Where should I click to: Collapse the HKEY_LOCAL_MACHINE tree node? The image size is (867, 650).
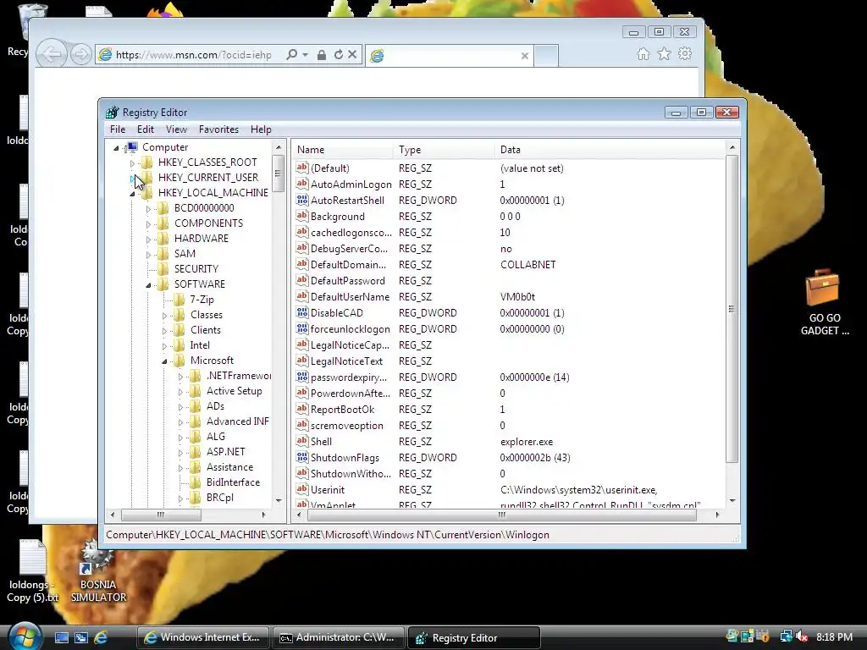pyautogui.click(x=132, y=194)
